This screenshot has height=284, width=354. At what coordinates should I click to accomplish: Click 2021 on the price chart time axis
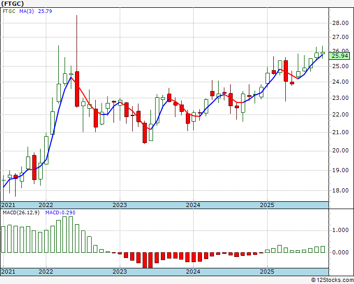(x=8, y=205)
